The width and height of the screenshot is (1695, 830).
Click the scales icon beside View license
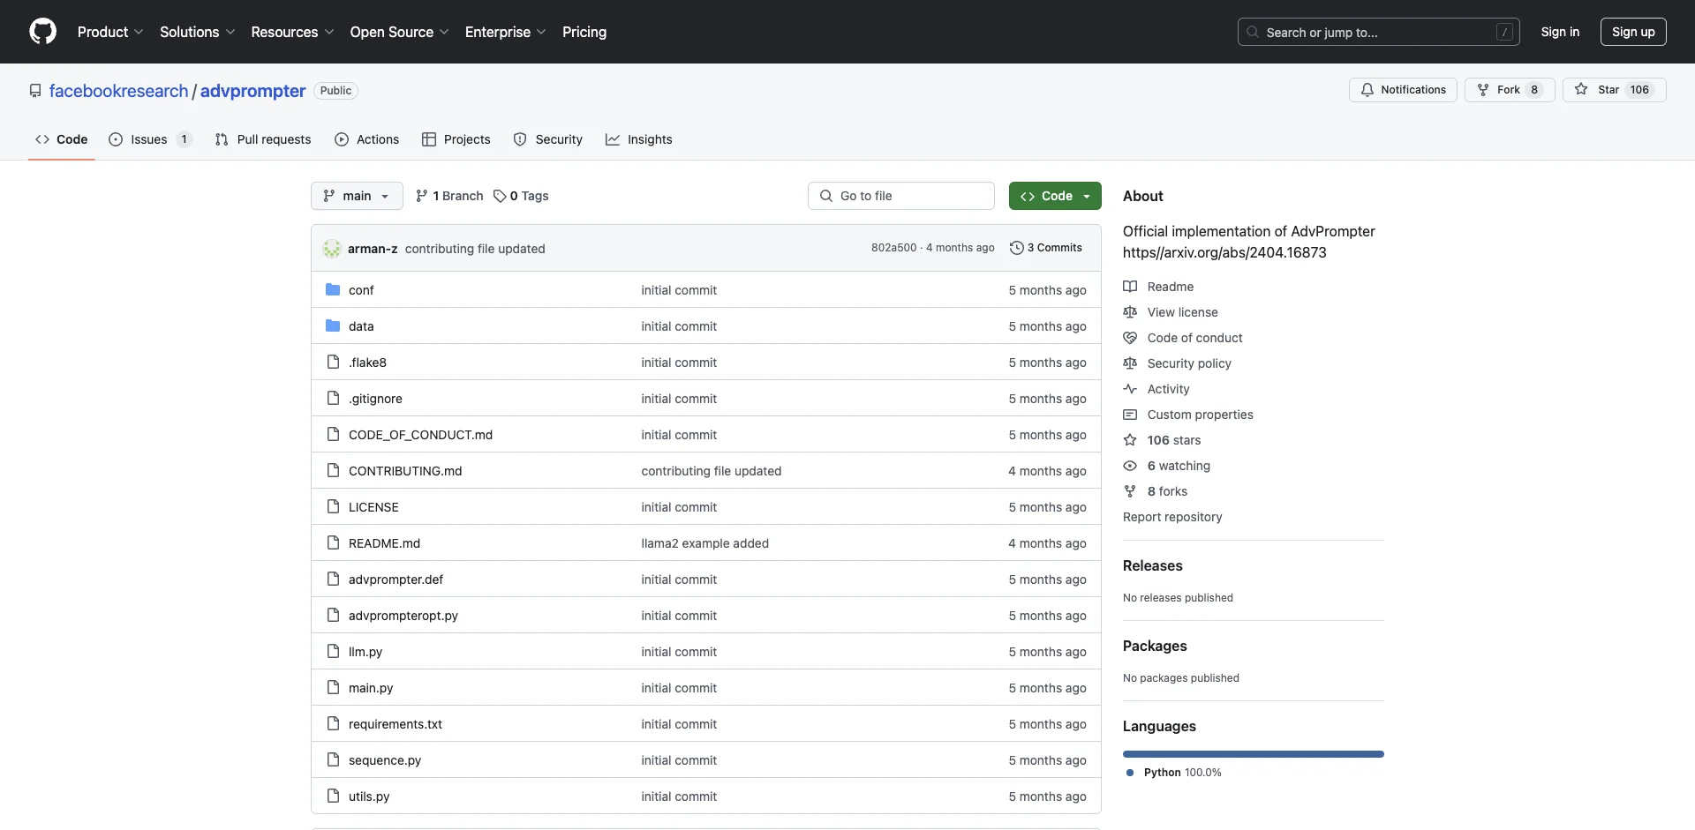click(1130, 312)
